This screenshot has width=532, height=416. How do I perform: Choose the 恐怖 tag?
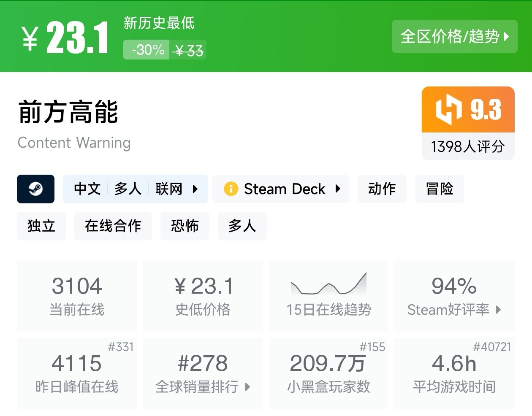point(185,226)
